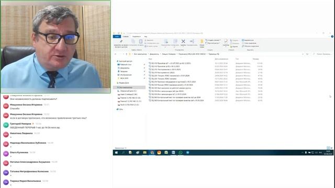Open the recent locations dropdown arrow
The height and width of the screenshot is (188, 335).
[124, 54]
